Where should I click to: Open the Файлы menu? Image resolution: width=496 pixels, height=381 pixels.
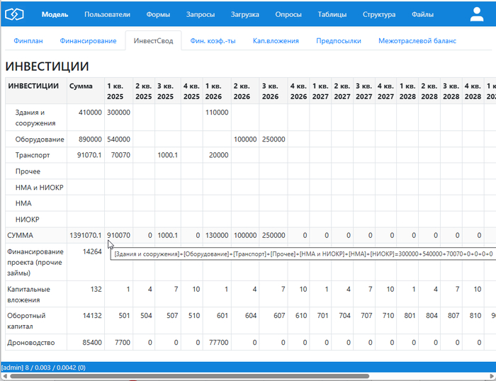(x=423, y=14)
